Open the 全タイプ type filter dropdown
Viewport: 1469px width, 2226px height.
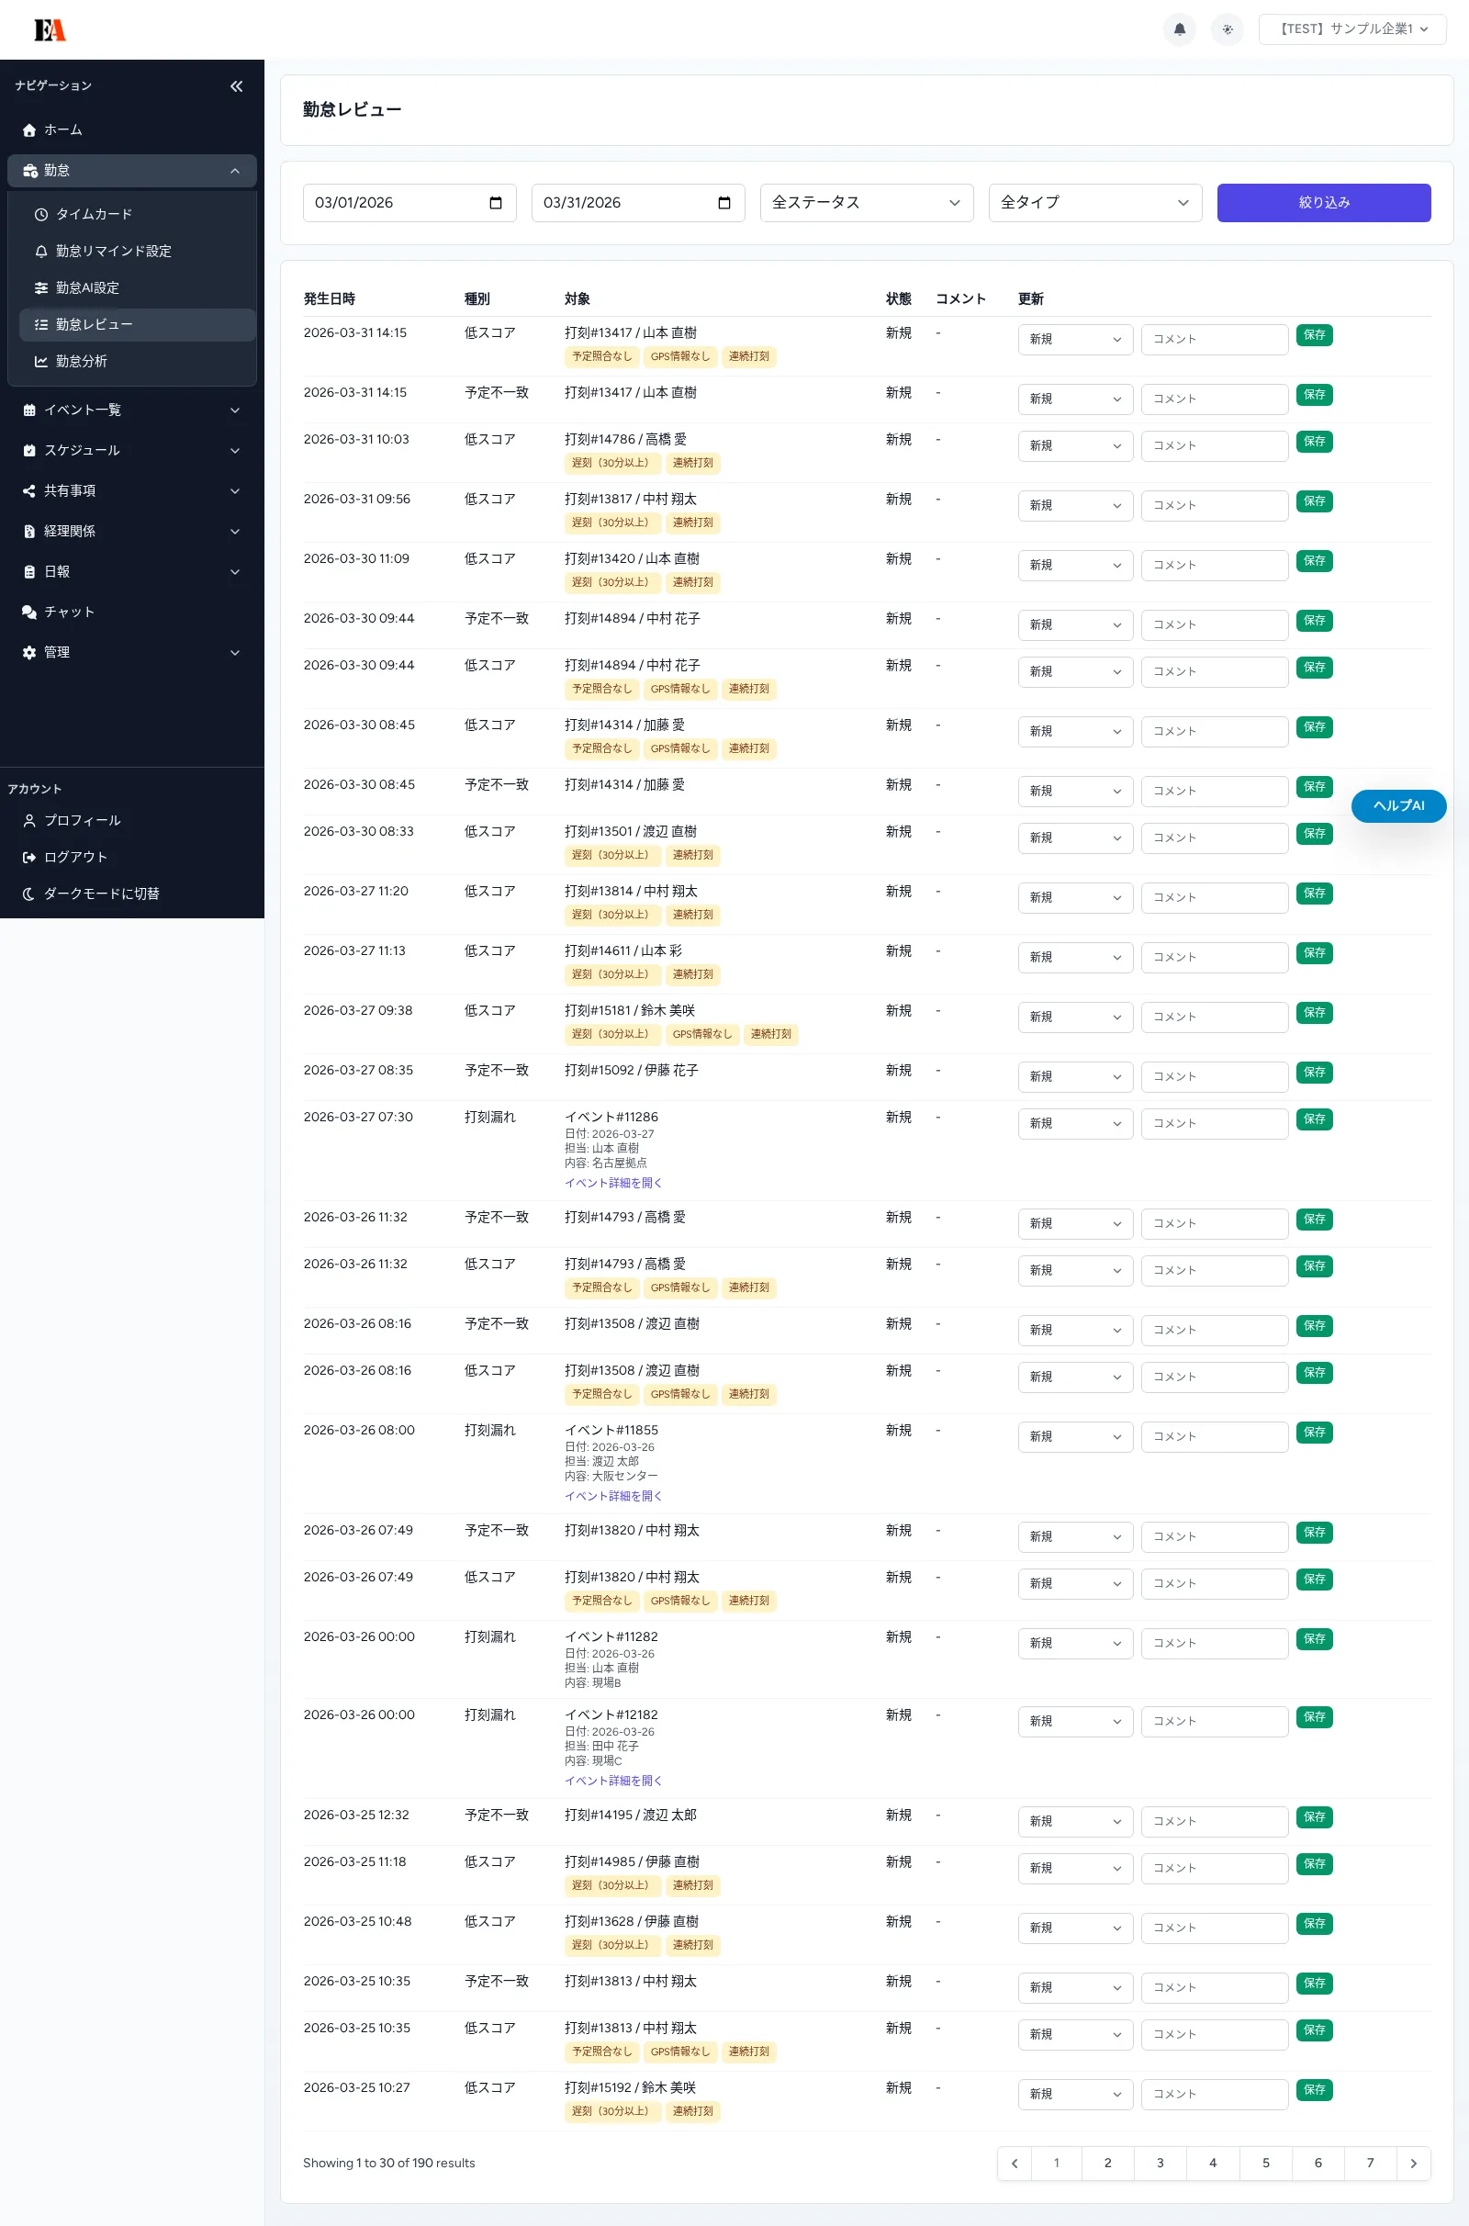[1094, 203]
